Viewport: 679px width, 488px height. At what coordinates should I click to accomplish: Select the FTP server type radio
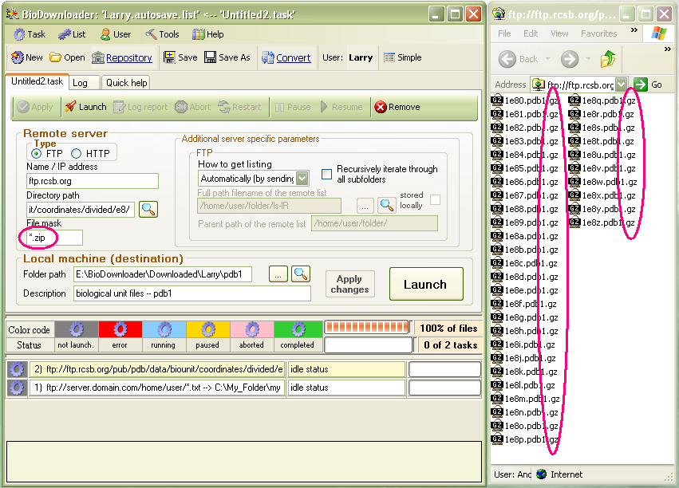point(37,154)
